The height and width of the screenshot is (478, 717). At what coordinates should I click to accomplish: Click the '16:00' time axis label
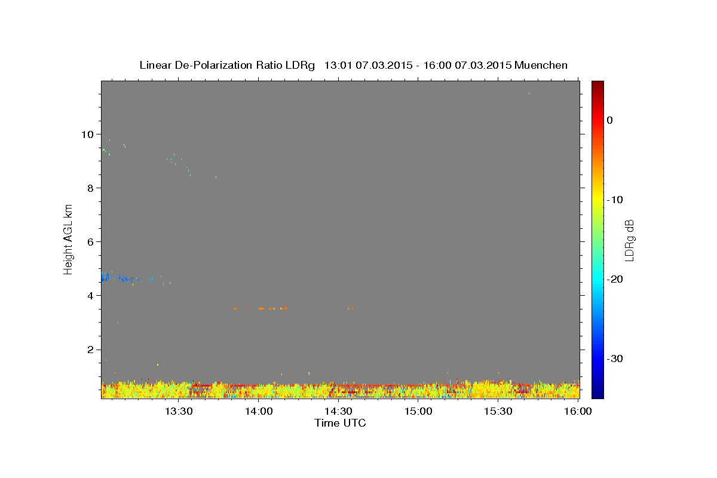click(578, 411)
